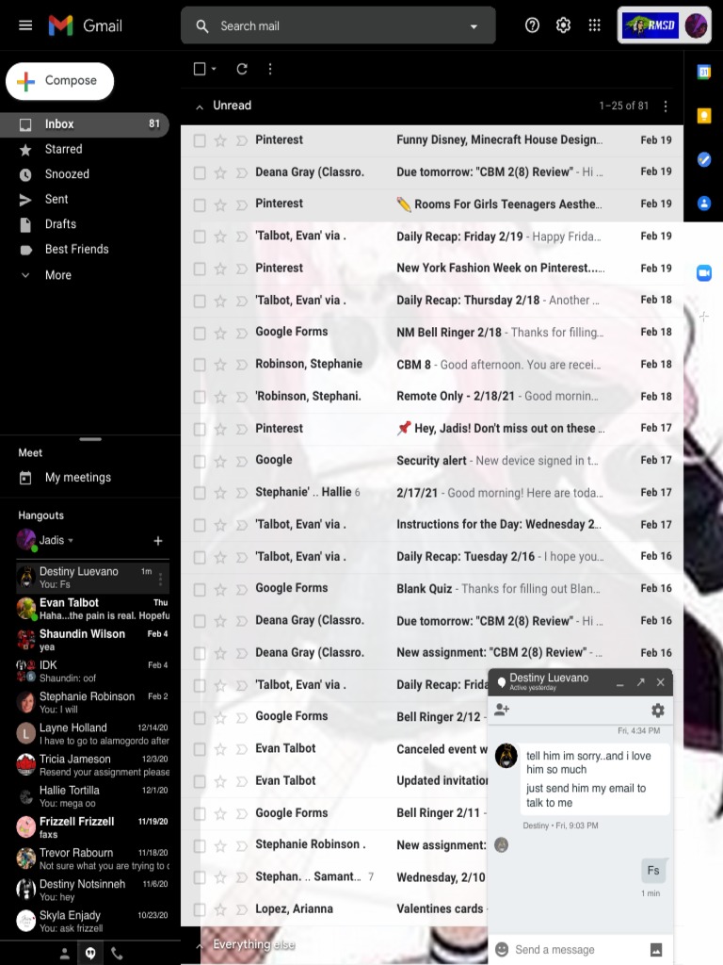The height and width of the screenshot is (965, 723).
Task: Select the Funny Disney Pinterest email checkbox
Action: pos(200,140)
